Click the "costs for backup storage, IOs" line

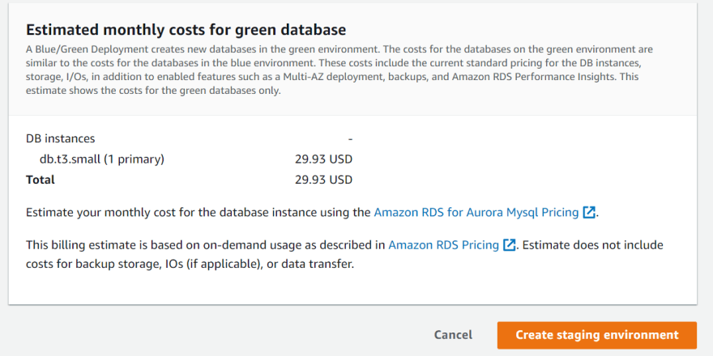pos(190,264)
